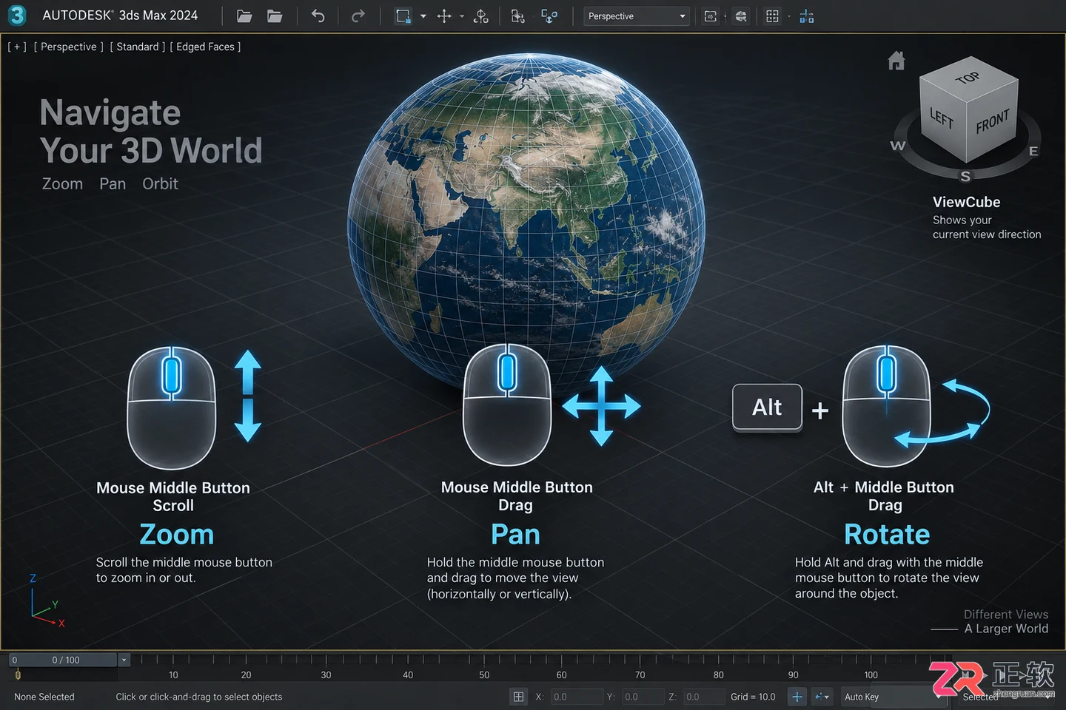Screen dimensions: 1066x710
Task: Click the "ViewCube" heading text
Action: point(966,202)
